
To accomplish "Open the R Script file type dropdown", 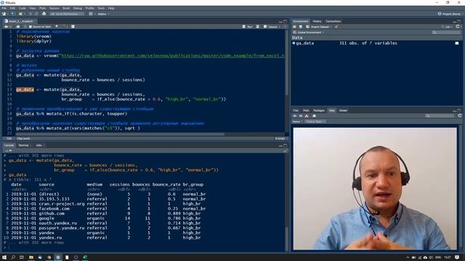I will [280, 138].
